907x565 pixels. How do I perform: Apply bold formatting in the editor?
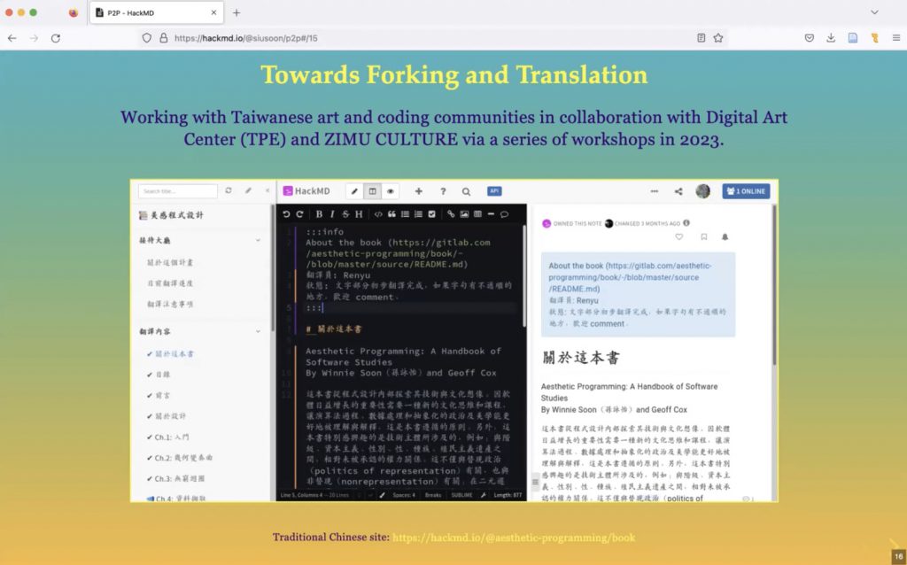tap(319, 214)
